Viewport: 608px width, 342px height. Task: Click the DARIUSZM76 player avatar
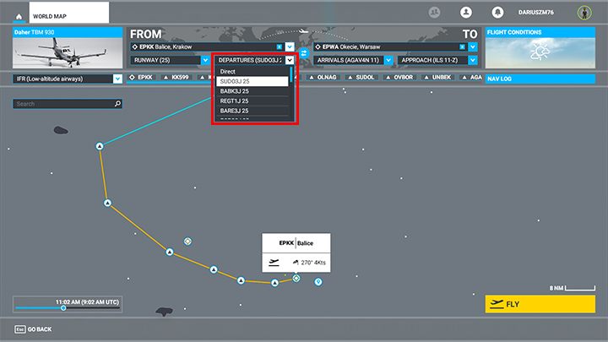[584, 13]
